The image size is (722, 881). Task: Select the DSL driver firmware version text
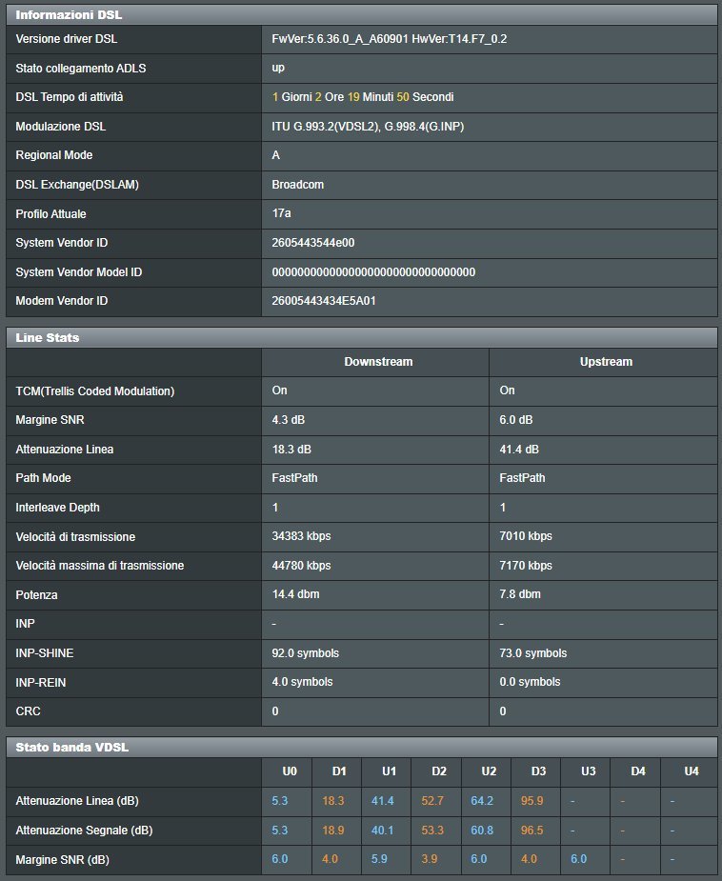pos(389,39)
